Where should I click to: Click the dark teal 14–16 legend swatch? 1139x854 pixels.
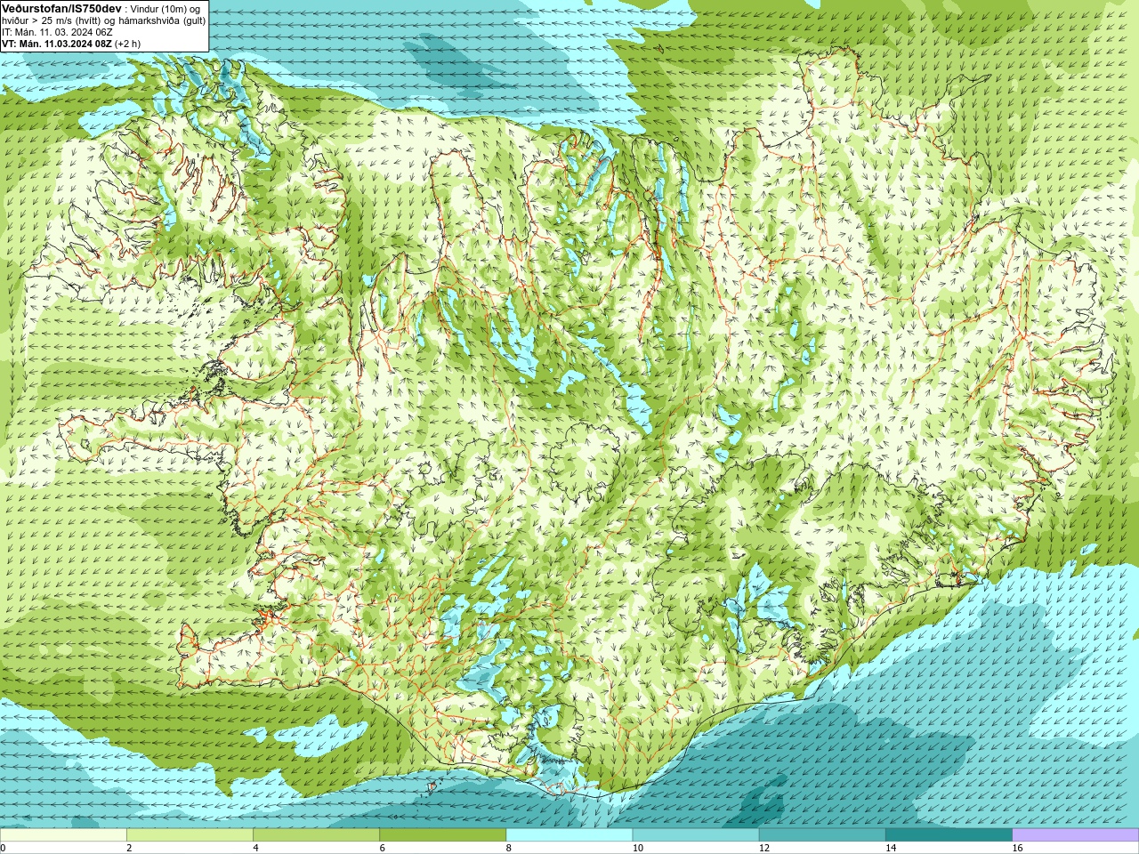(x=949, y=834)
